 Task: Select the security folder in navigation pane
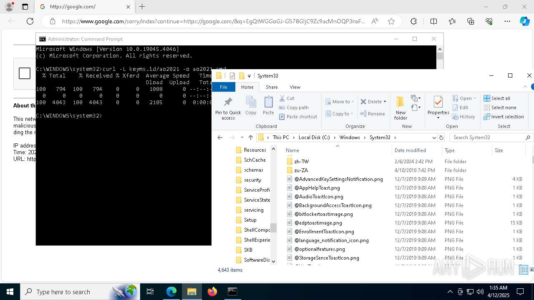252,180
